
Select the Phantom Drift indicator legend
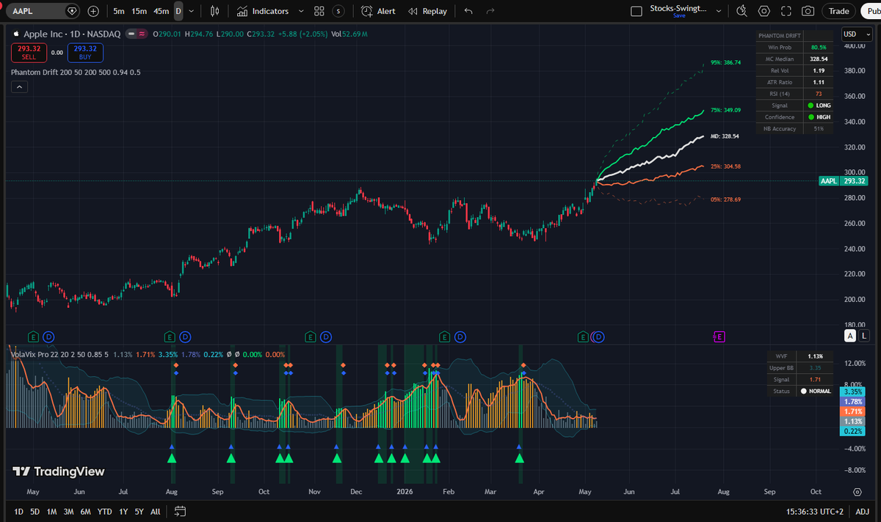[x=76, y=72]
